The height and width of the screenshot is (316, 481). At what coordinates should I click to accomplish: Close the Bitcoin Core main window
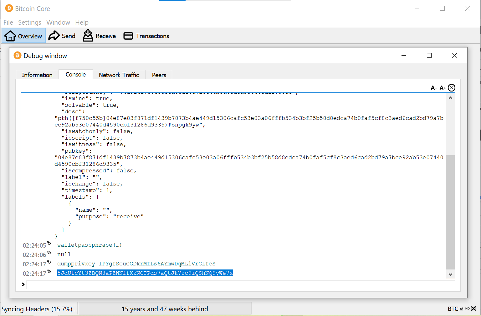(468, 8)
